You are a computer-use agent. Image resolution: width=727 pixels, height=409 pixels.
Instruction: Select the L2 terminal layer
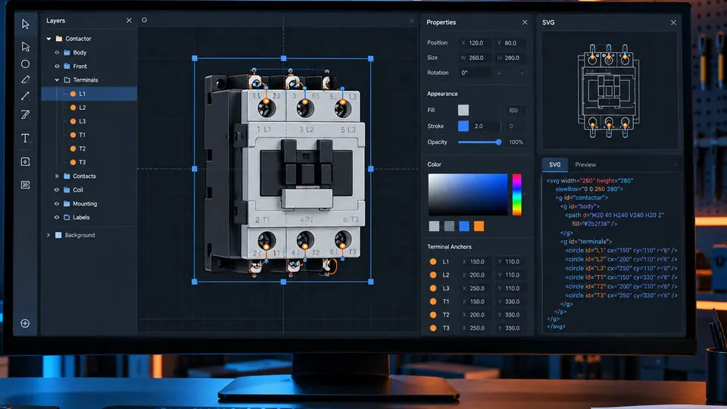coord(89,108)
